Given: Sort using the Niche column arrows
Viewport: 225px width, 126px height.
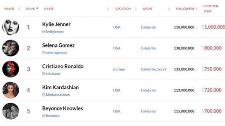Looking at the screenshot, I should click(169, 9).
